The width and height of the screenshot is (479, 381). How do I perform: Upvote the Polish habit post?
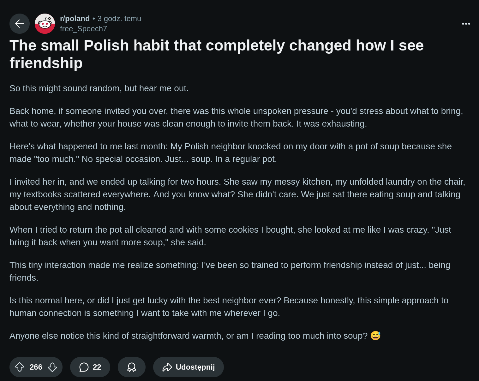(x=20, y=367)
